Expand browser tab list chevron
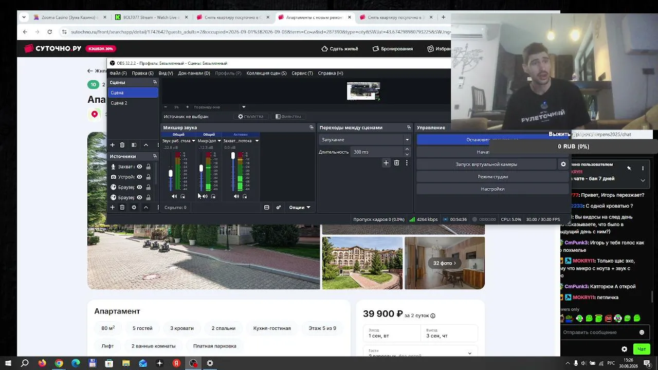Viewport: 658px width, 370px height. [24, 17]
